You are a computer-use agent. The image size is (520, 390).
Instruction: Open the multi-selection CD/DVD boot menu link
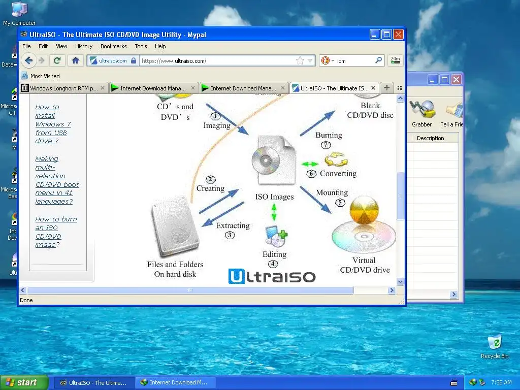(57, 180)
